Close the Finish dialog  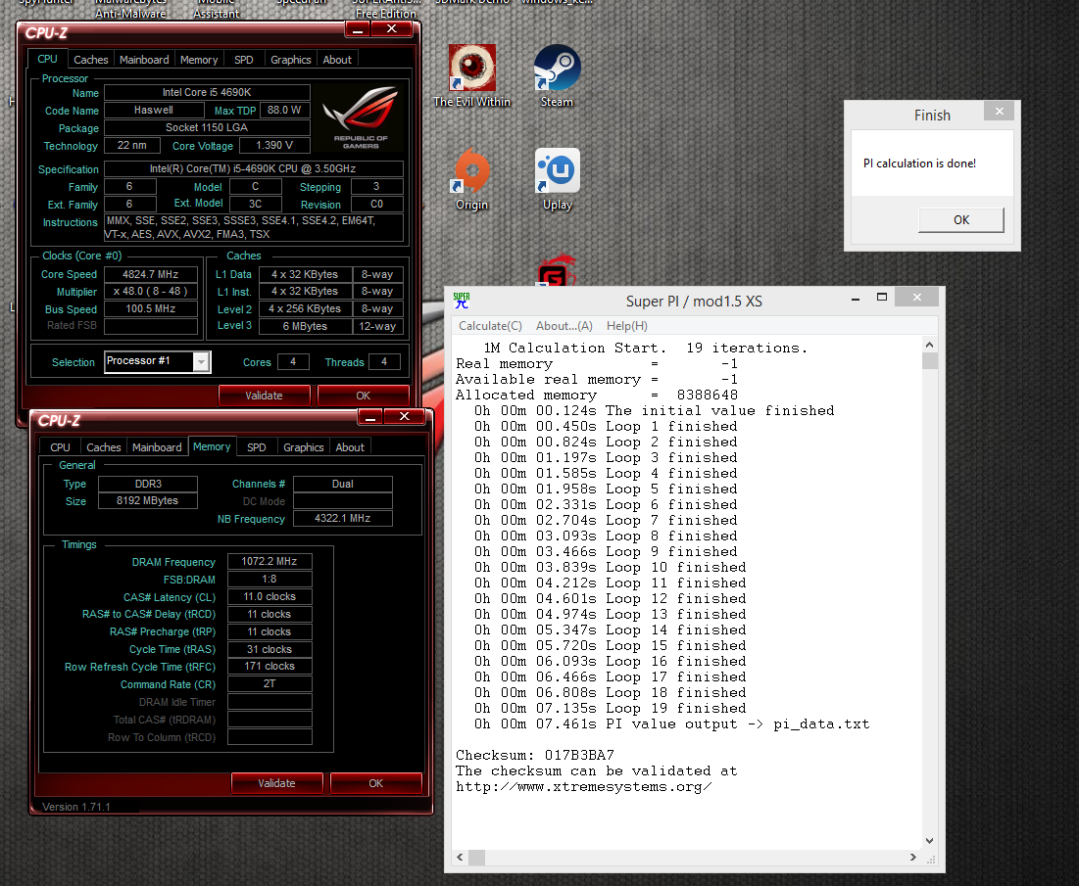tap(1000, 112)
